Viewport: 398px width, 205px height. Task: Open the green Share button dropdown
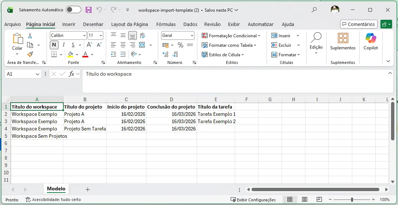pyautogui.click(x=386, y=24)
